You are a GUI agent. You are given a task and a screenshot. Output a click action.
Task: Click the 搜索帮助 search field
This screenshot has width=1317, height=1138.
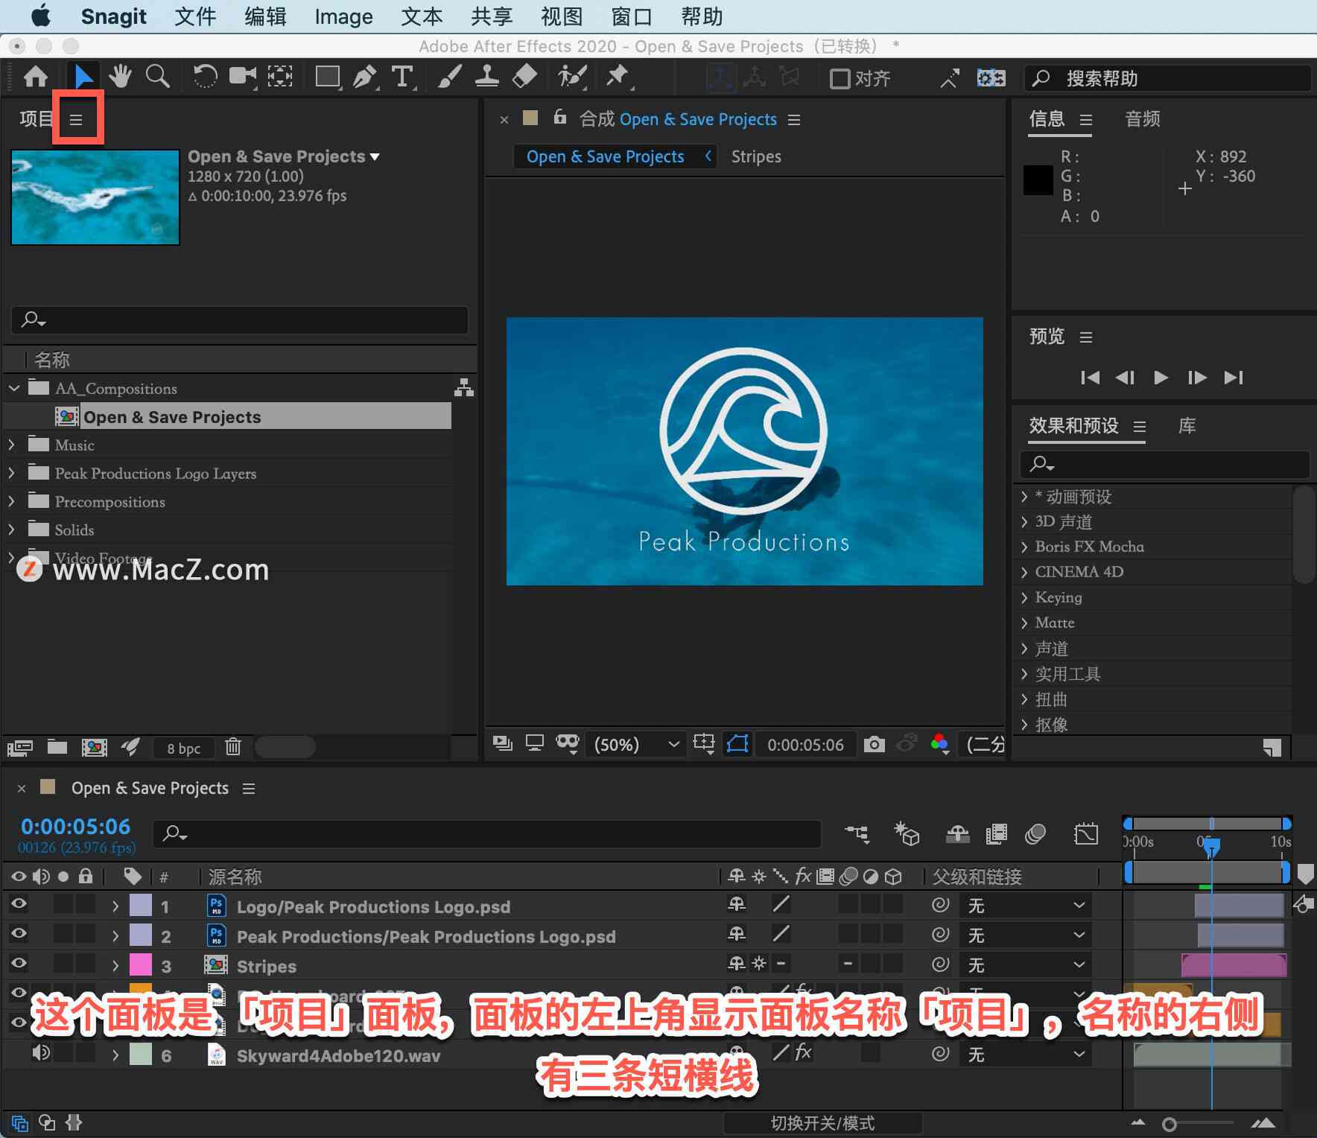(1168, 78)
